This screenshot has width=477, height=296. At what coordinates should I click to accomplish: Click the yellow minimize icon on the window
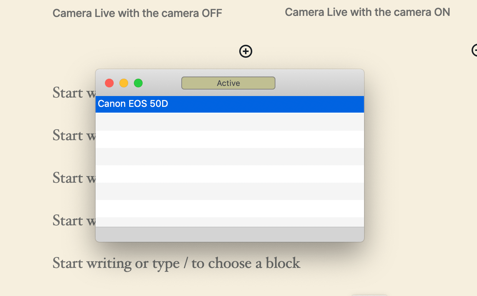[x=123, y=83]
